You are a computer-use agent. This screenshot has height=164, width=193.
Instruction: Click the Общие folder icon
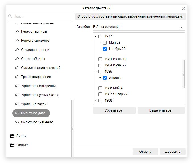click(x=12, y=145)
